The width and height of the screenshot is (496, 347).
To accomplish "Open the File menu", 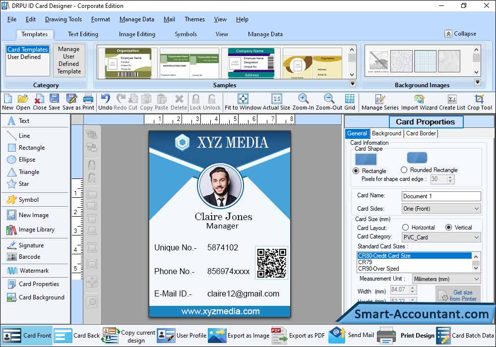I will [x=12, y=19].
